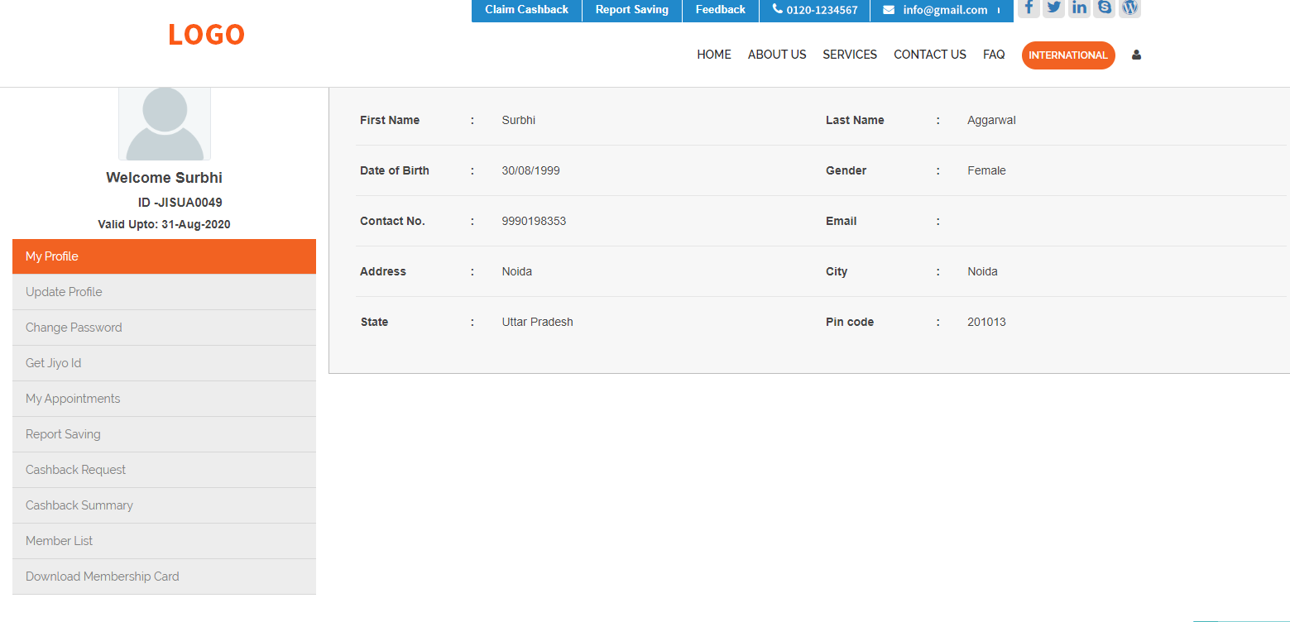Click the Feedback button

pos(719,10)
